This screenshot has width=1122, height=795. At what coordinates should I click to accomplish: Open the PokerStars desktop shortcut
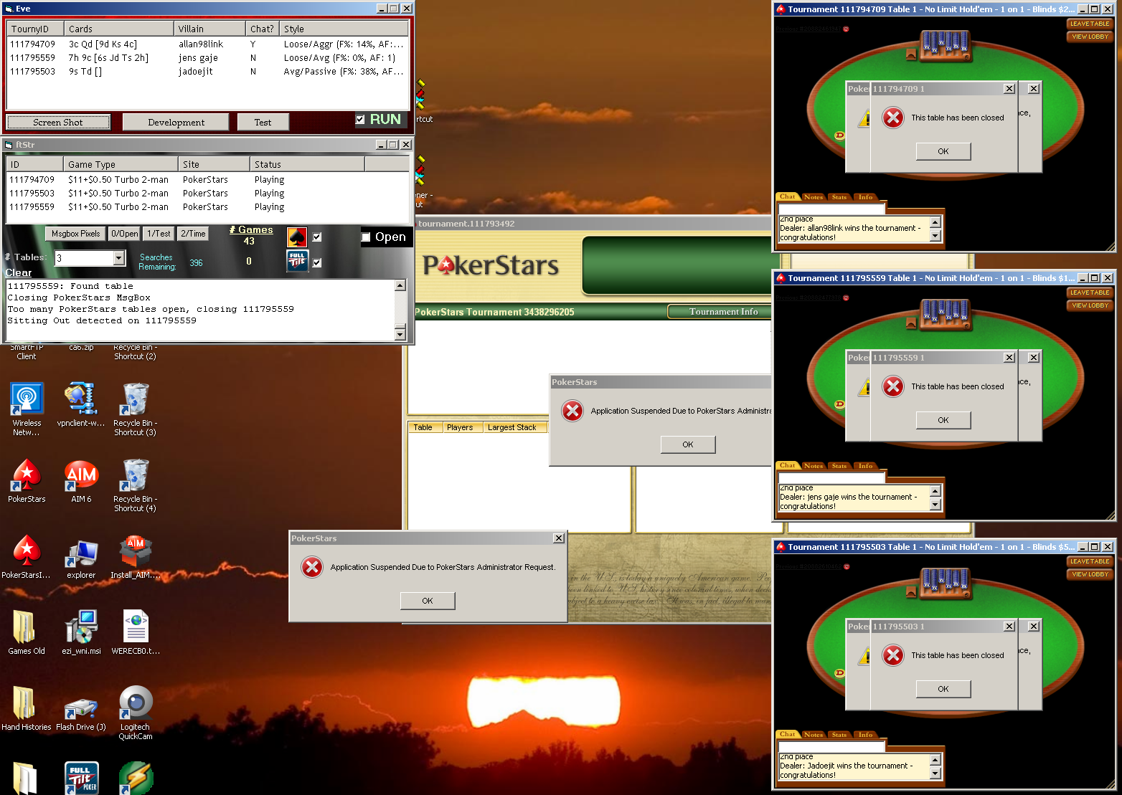(x=27, y=476)
